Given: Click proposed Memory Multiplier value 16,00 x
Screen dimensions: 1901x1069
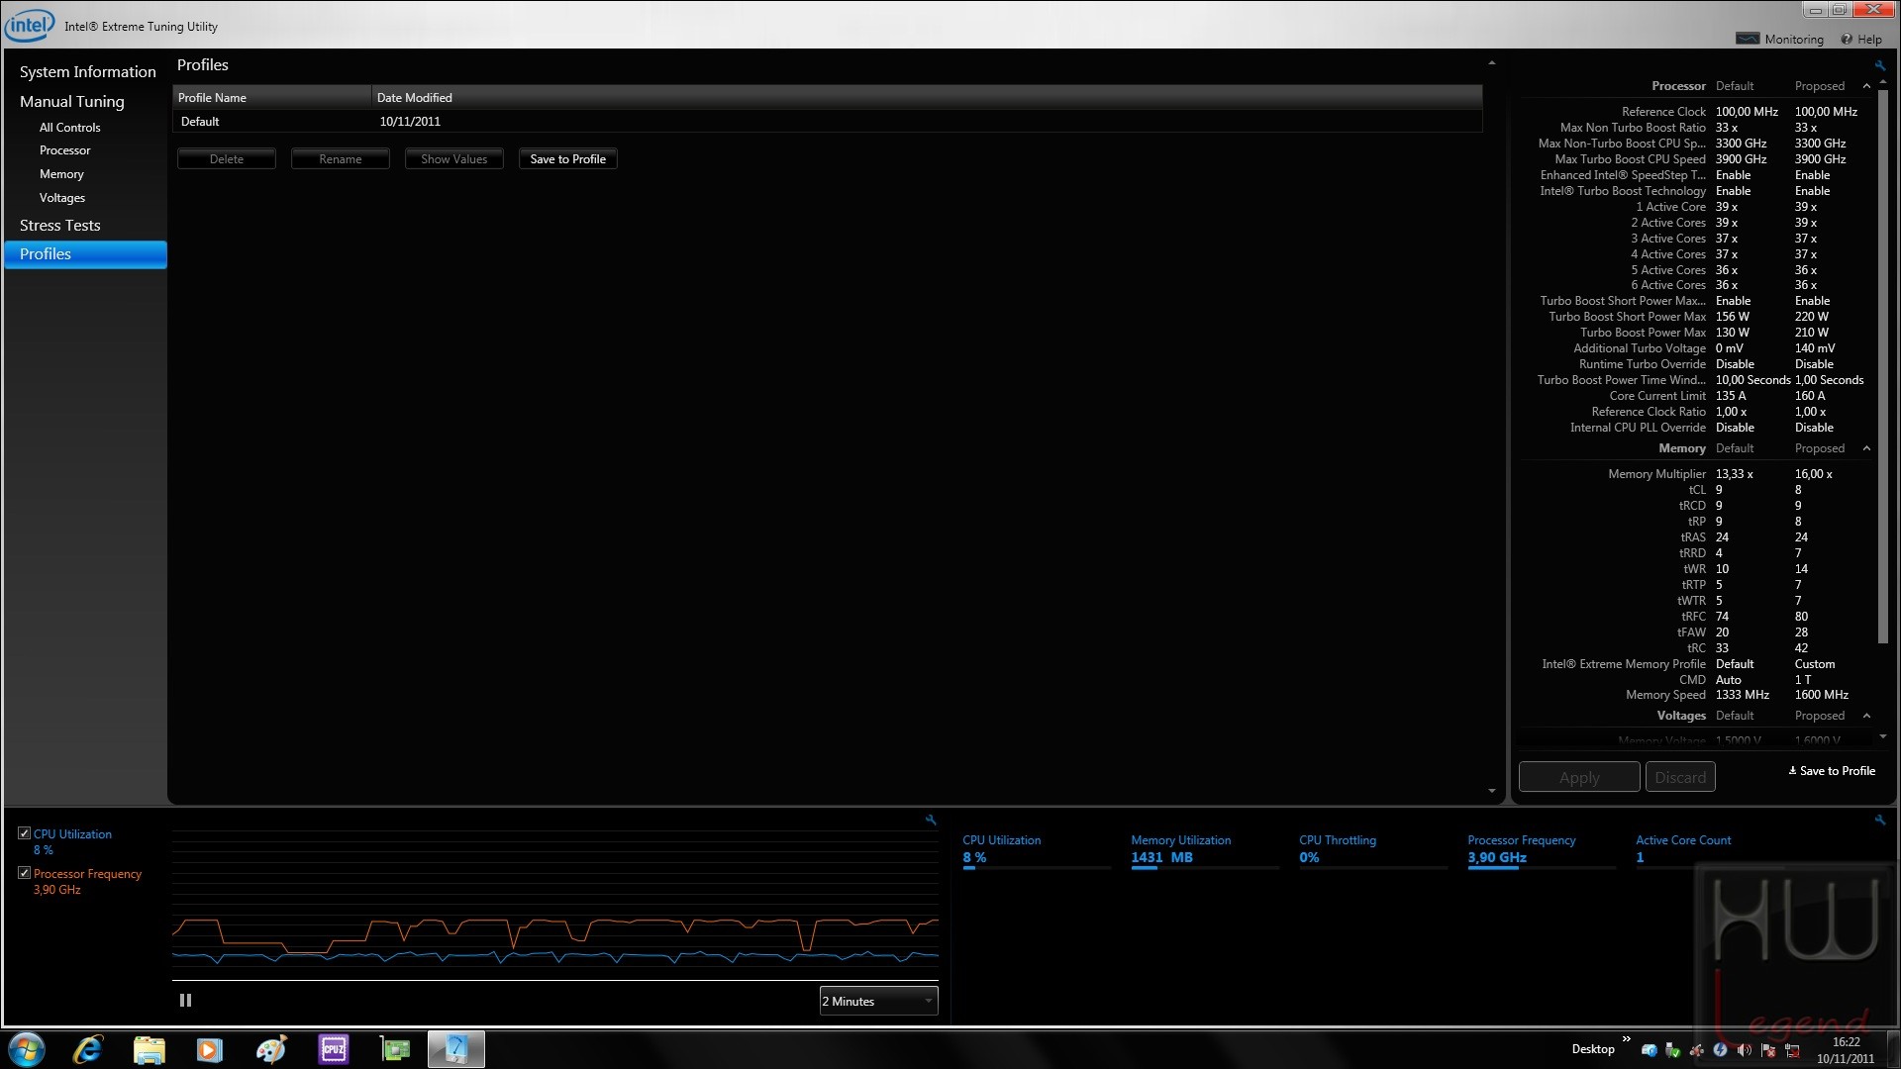Looking at the screenshot, I should [x=1814, y=474].
